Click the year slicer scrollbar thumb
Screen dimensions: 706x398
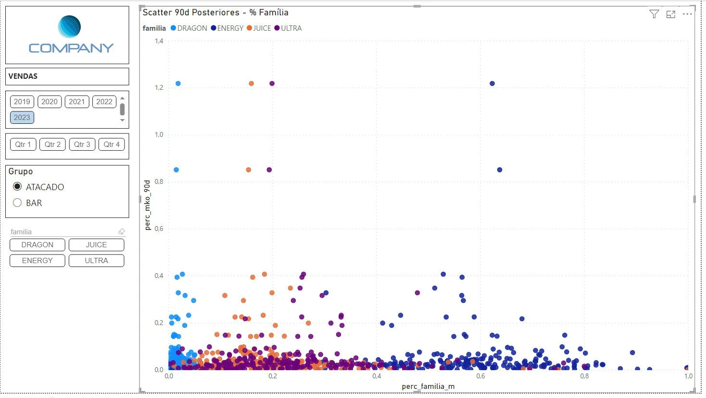122,109
